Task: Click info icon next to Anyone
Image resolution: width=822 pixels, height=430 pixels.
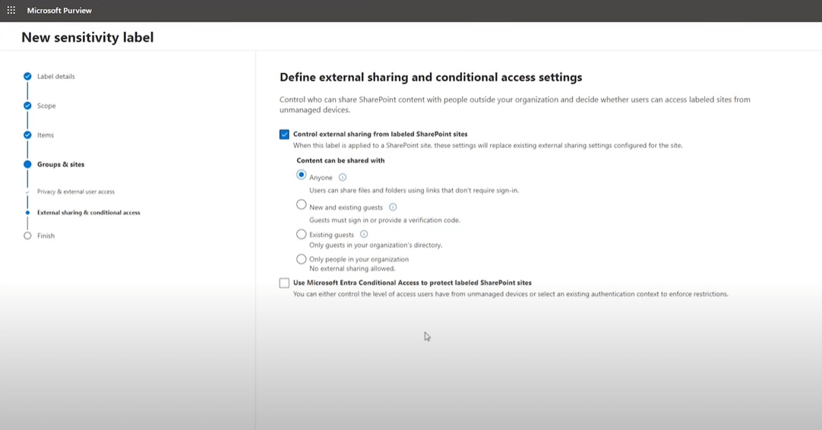Action: coord(343,177)
